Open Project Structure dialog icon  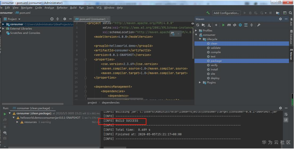(278, 13)
